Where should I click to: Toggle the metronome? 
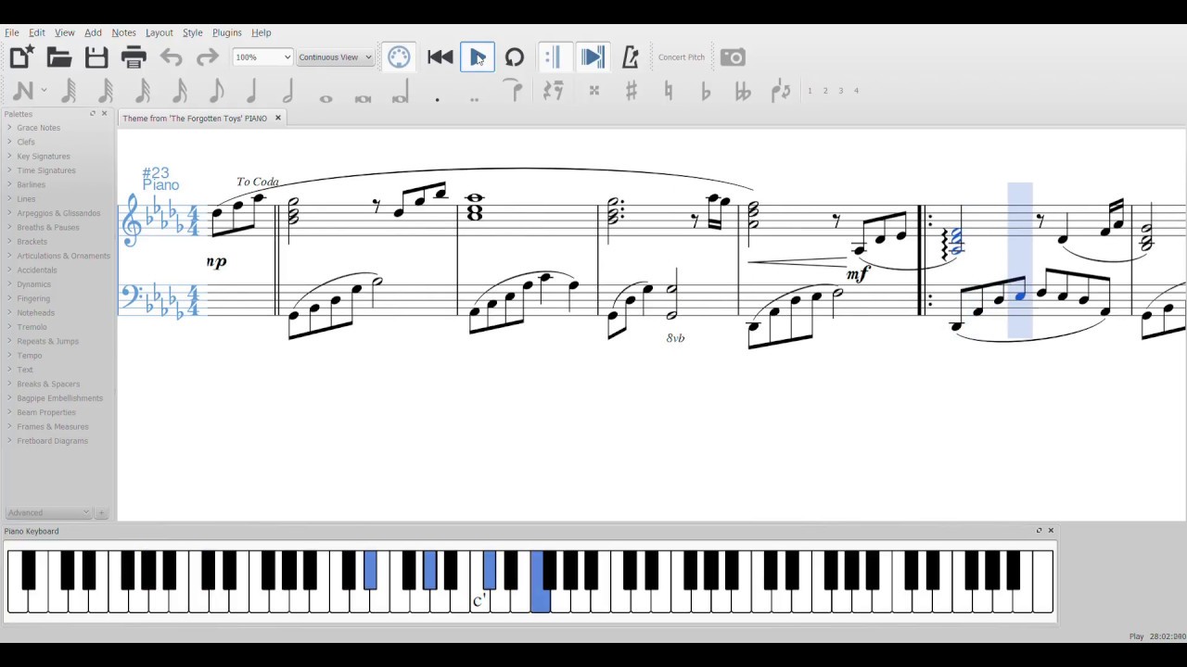click(x=631, y=57)
